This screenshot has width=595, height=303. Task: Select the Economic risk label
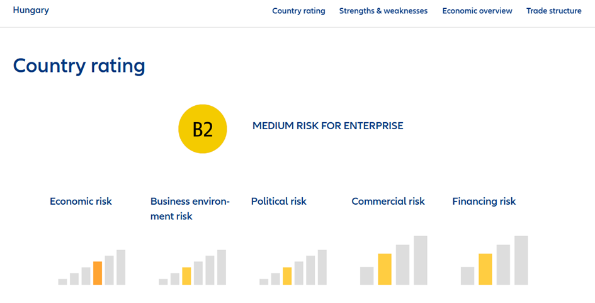81,202
